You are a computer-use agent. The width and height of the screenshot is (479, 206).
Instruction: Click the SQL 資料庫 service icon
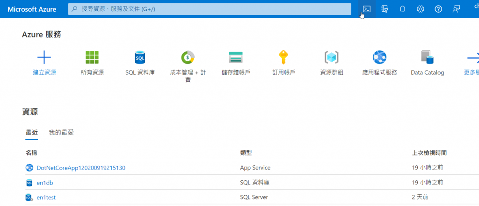pyautogui.click(x=140, y=57)
